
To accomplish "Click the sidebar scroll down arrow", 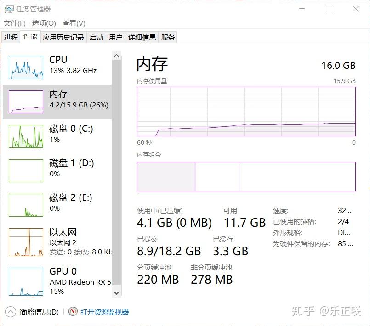I will 116,293.
